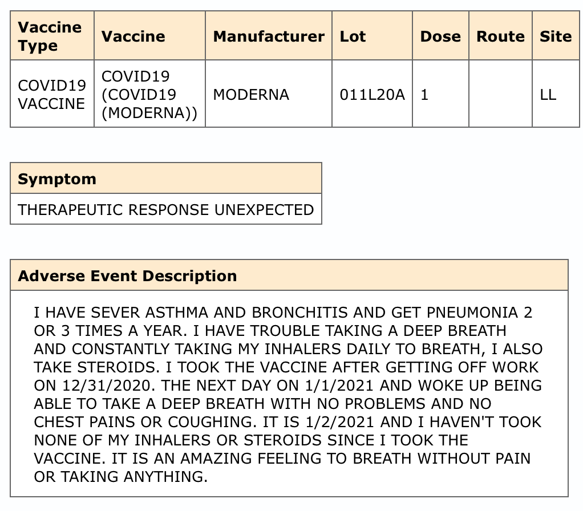This screenshot has height=511, width=583.
Task: Click the Vaccine Type column header
Action: [52, 36]
